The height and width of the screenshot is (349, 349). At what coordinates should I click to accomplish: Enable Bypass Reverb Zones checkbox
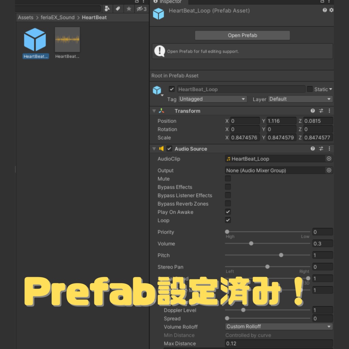tap(228, 203)
